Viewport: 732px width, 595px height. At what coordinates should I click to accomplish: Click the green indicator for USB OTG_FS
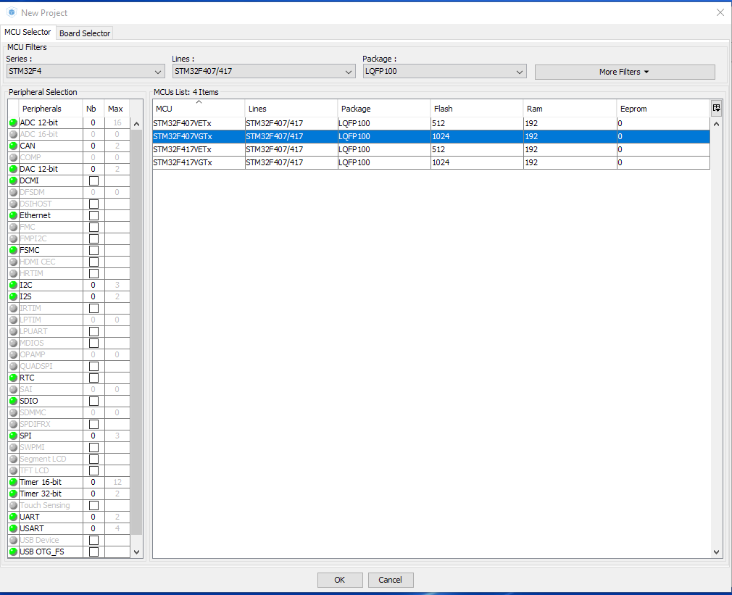[14, 552]
